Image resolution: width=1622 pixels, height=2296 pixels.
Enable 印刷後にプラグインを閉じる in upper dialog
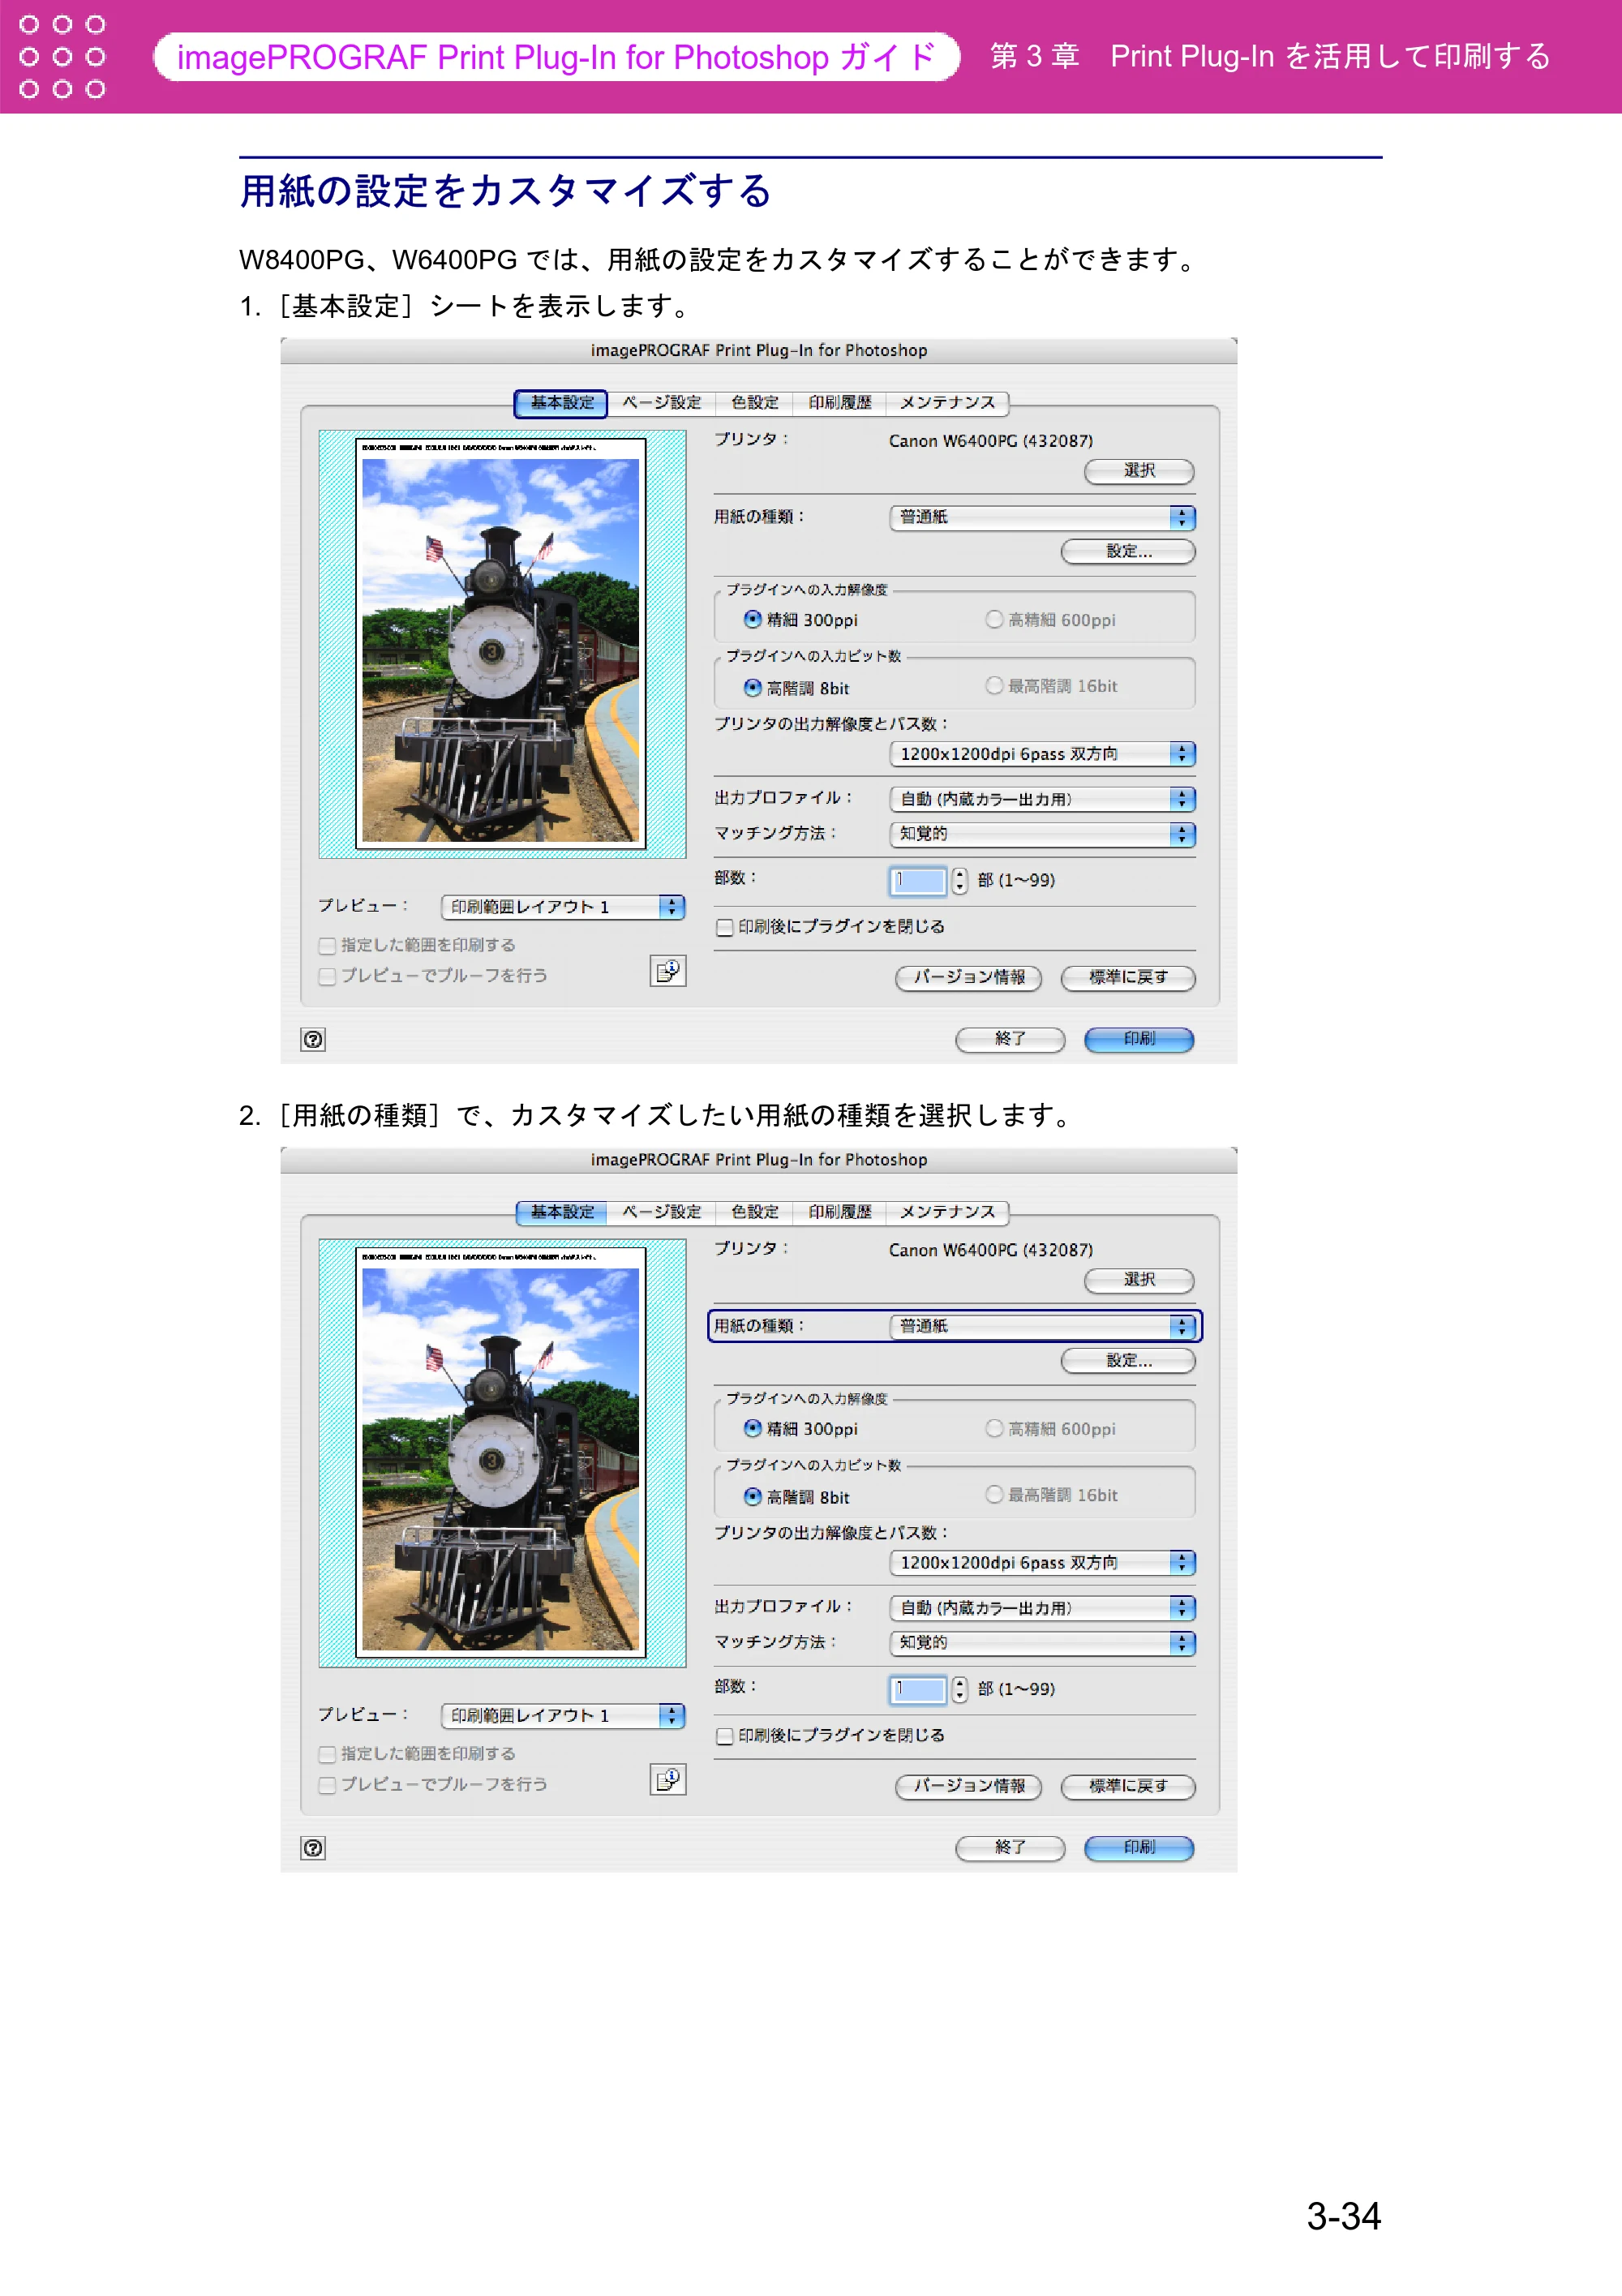click(x=725, y=927)
